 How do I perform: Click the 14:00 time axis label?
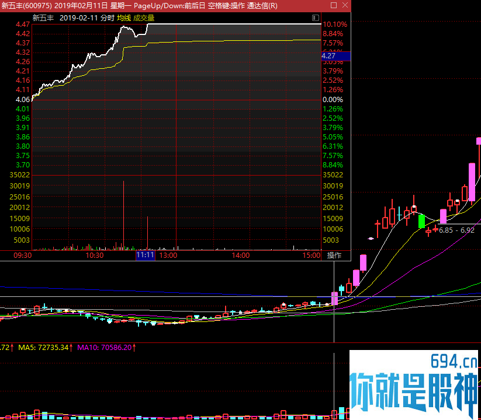point(241,256)
